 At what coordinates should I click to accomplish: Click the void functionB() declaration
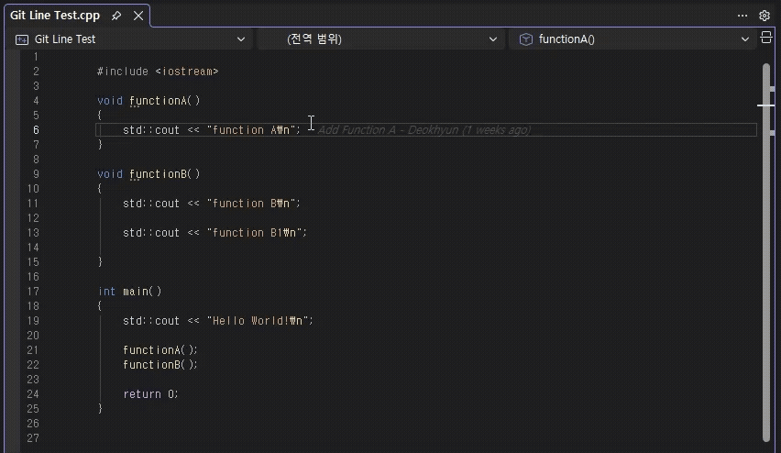(148, 174)
